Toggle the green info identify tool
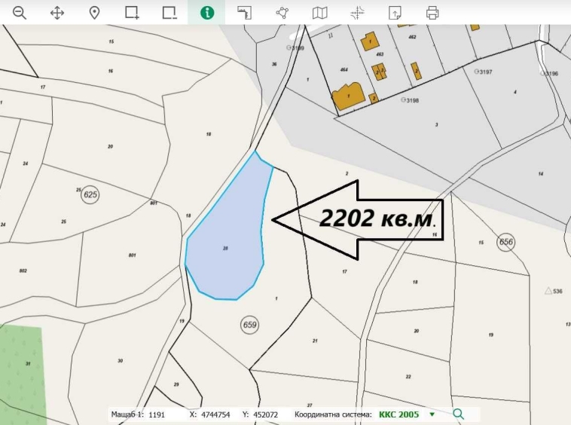Image resolution: width=571 pixels, height=425 pixels. [206, 13]
